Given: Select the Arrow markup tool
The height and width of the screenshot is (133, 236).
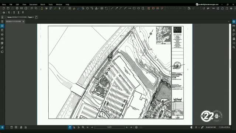Looking at the screenshot, I should 117,8.
